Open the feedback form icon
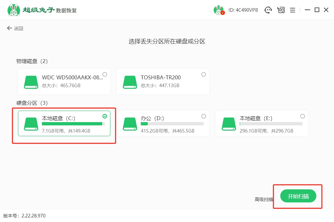334x222 pixels. (x=281, y=10)
